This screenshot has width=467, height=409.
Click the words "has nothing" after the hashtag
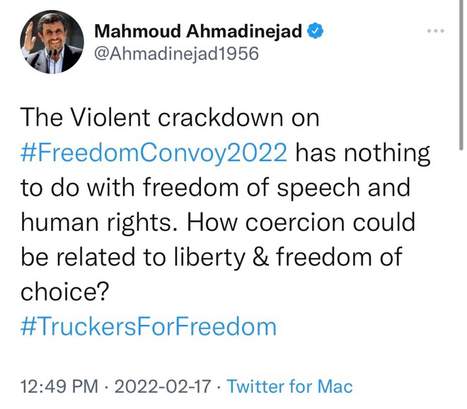click(x=362, y=153)
